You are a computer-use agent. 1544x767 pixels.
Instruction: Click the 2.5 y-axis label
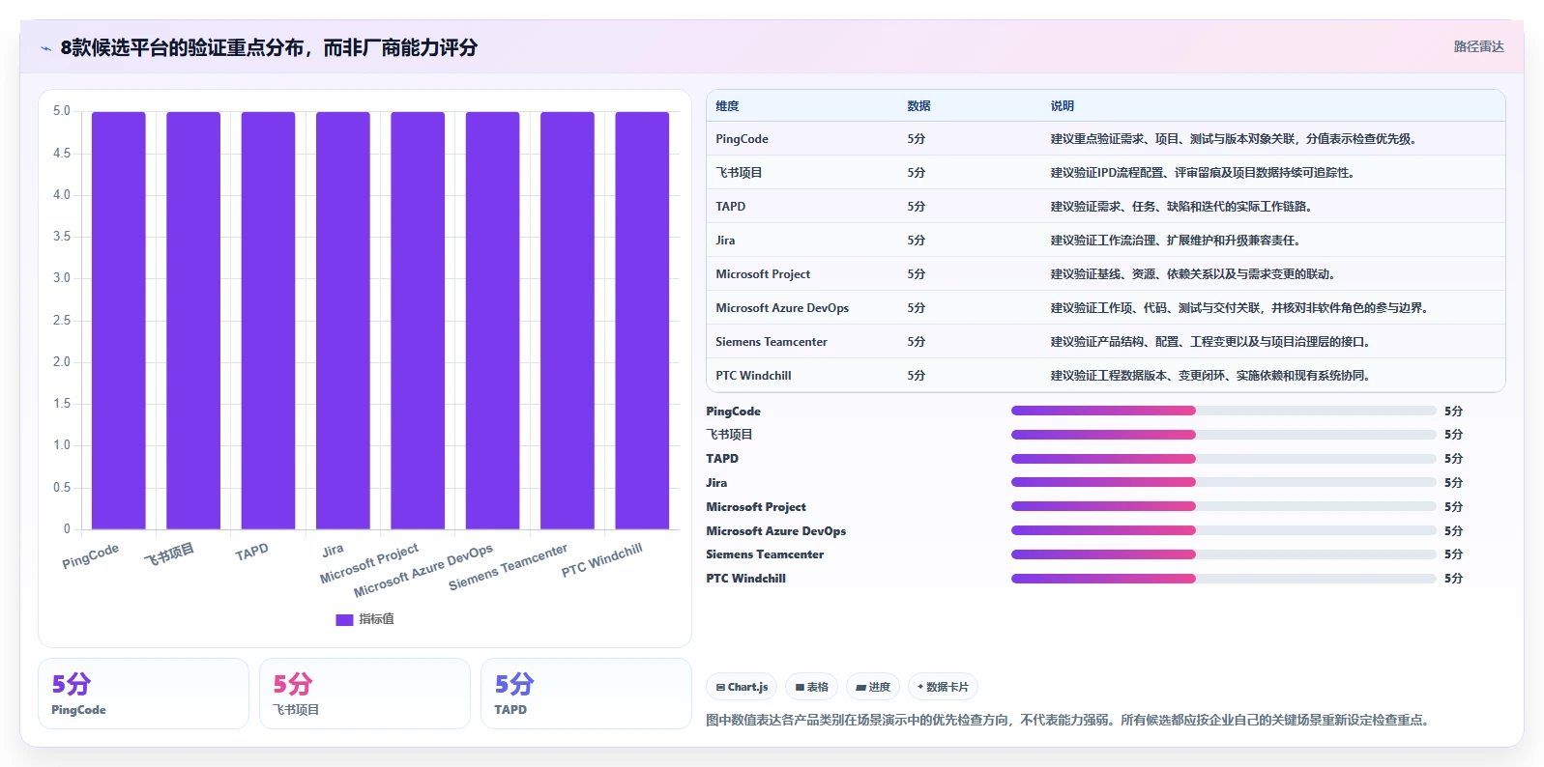tap(62, 321)
